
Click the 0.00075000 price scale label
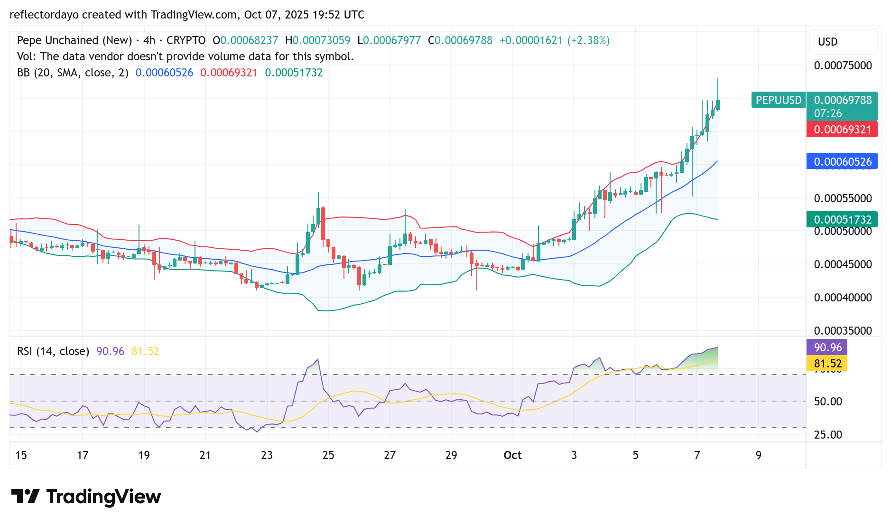[843, 66]
